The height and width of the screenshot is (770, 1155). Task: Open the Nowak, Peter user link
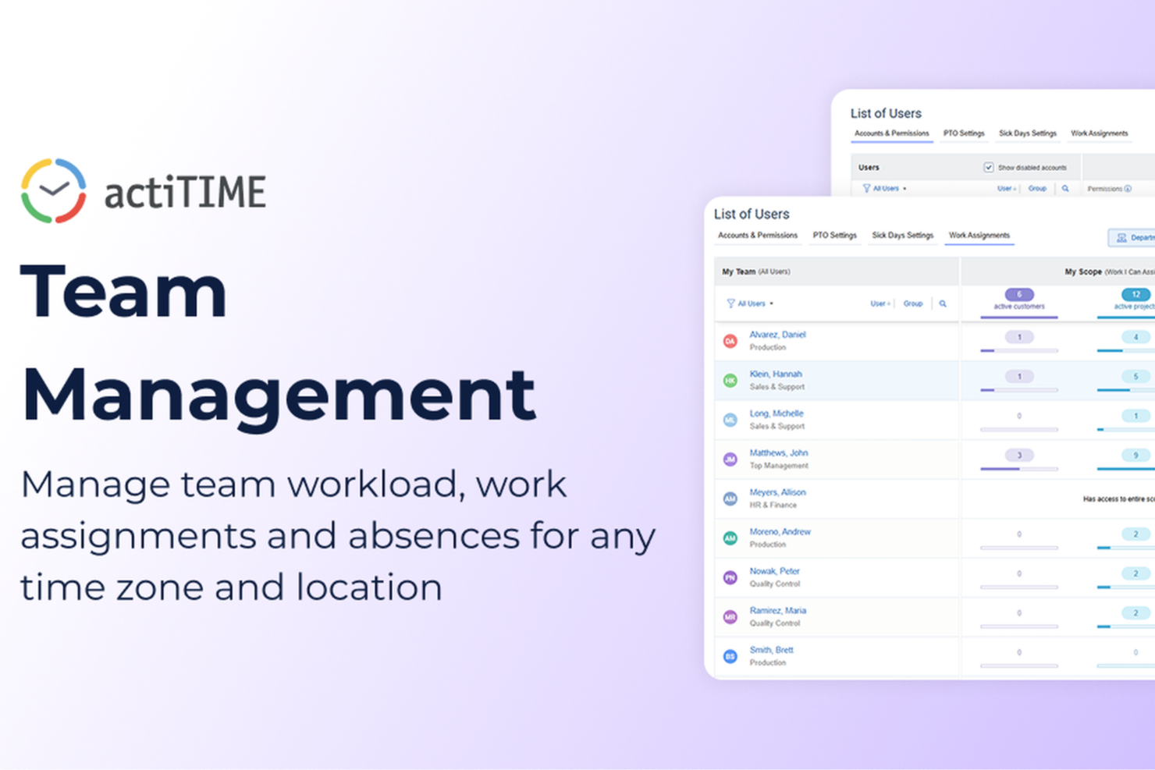(774, 571)
